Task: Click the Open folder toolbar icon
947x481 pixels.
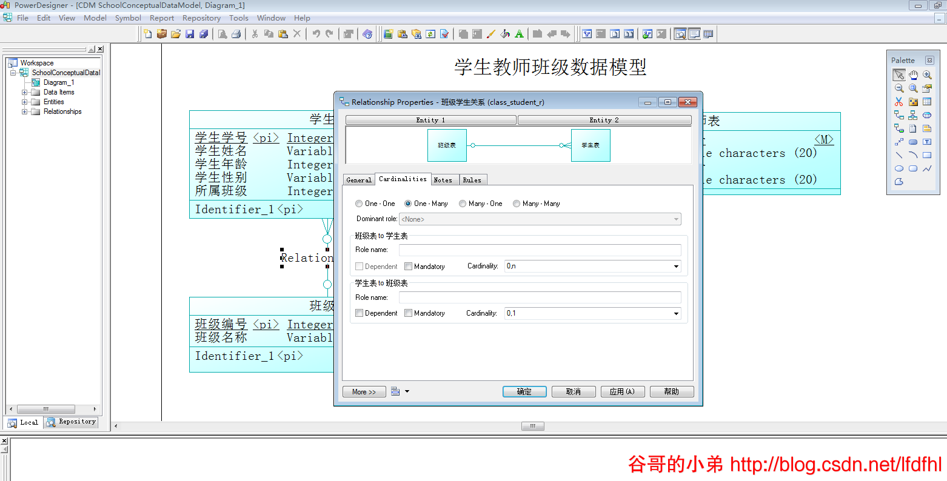Action: coord(176,34)
